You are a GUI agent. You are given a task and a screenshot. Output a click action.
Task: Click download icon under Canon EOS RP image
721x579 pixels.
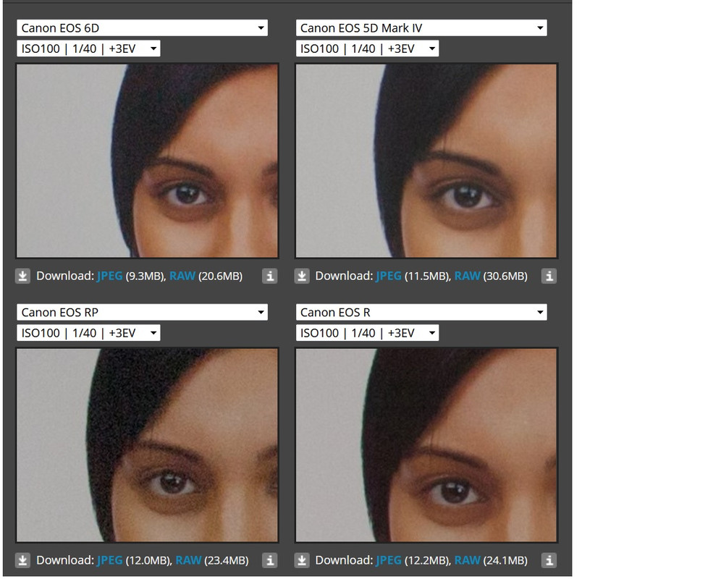22,560
